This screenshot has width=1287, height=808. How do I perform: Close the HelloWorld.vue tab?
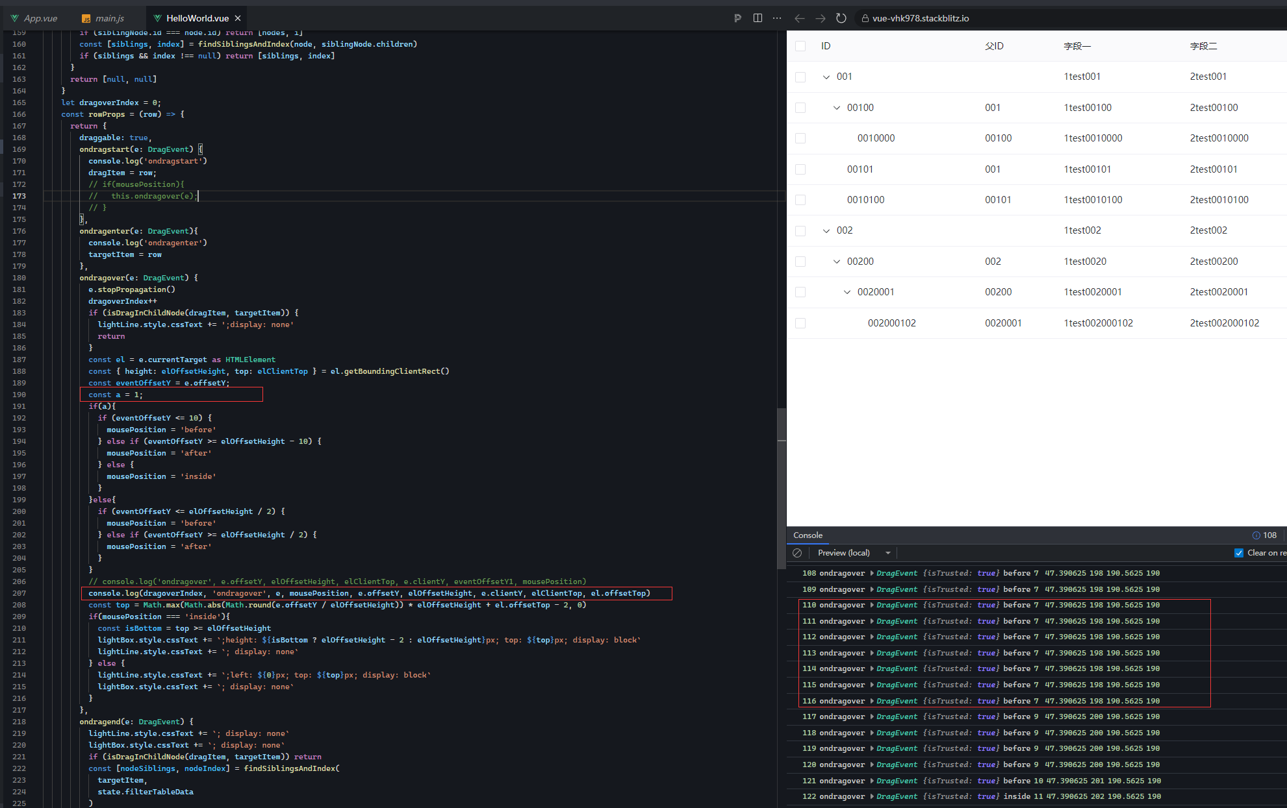[x=237, y=18]
